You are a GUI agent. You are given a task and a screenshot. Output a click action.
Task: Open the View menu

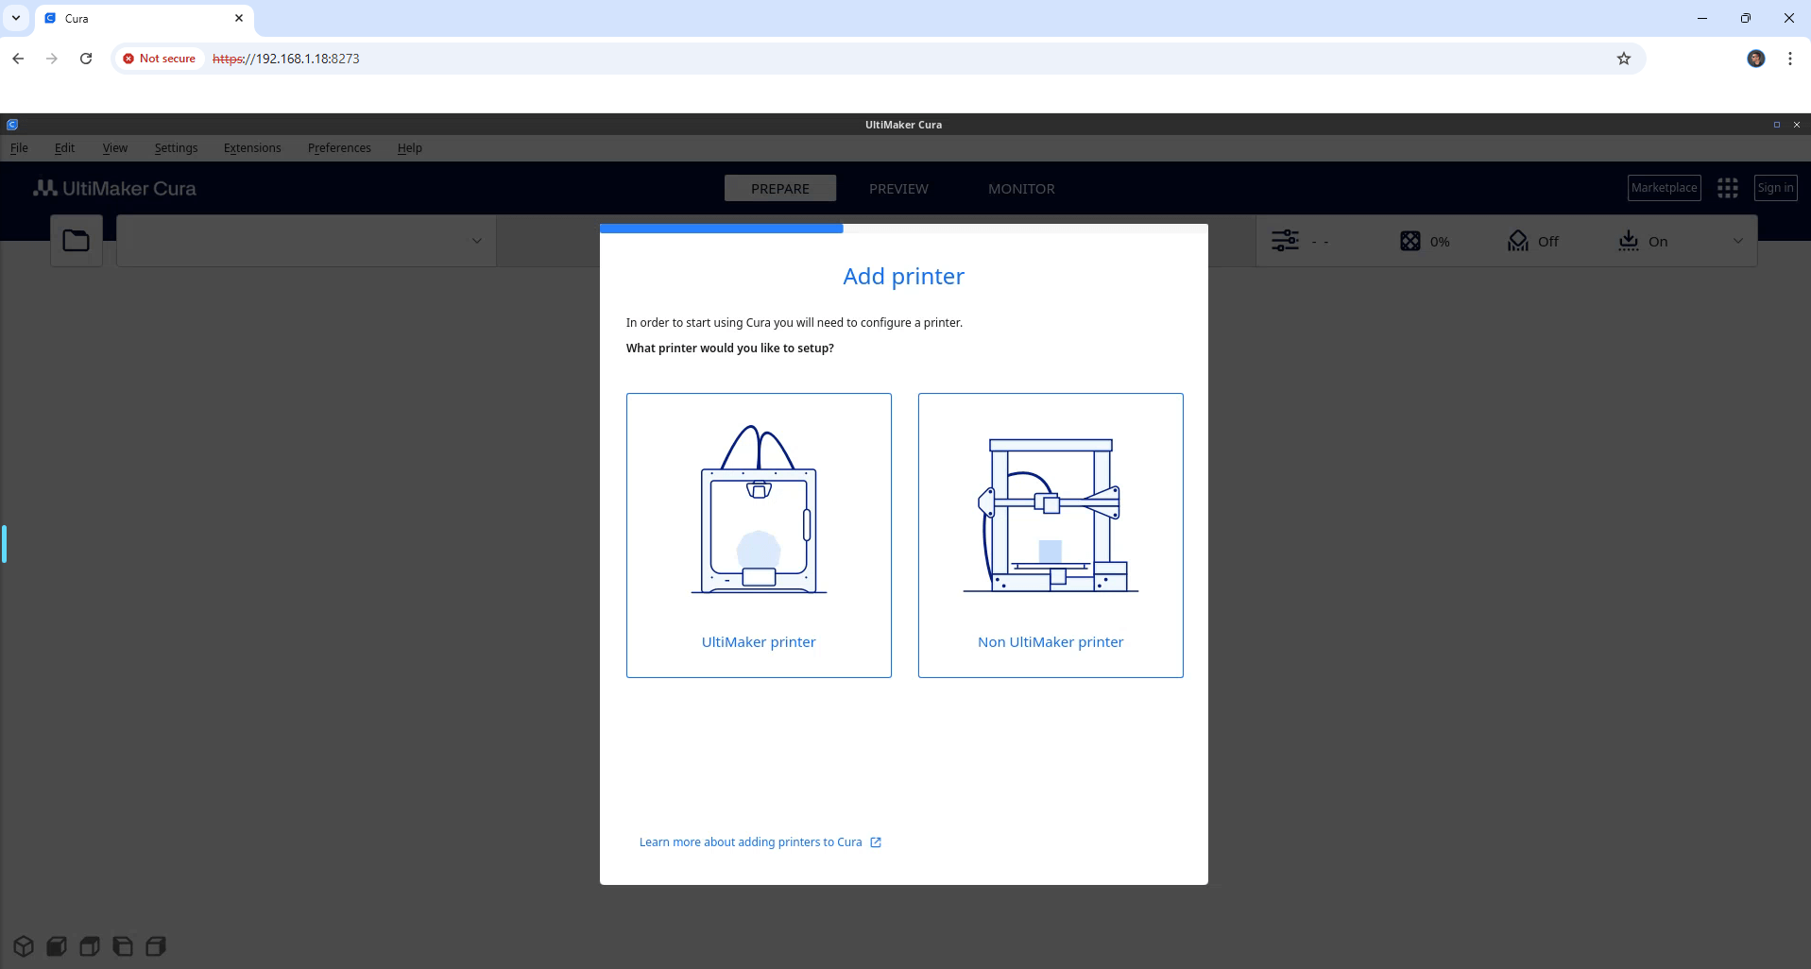tap(115, 148)
